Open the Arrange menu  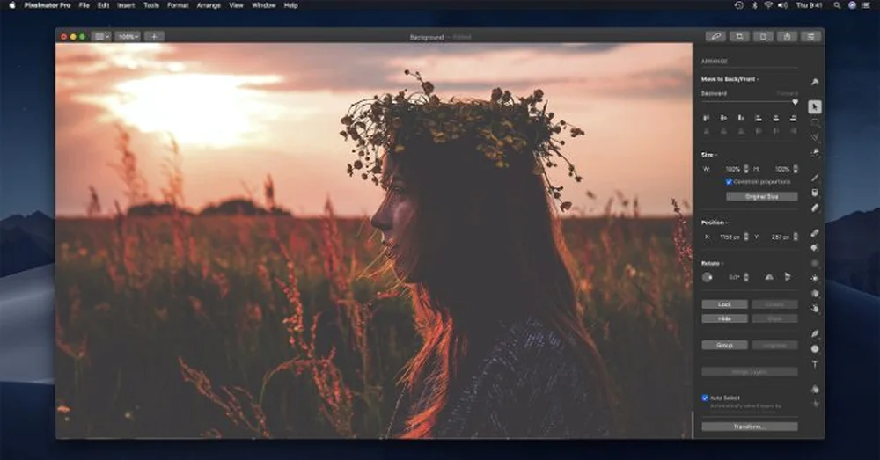click(x=209, y=5)
